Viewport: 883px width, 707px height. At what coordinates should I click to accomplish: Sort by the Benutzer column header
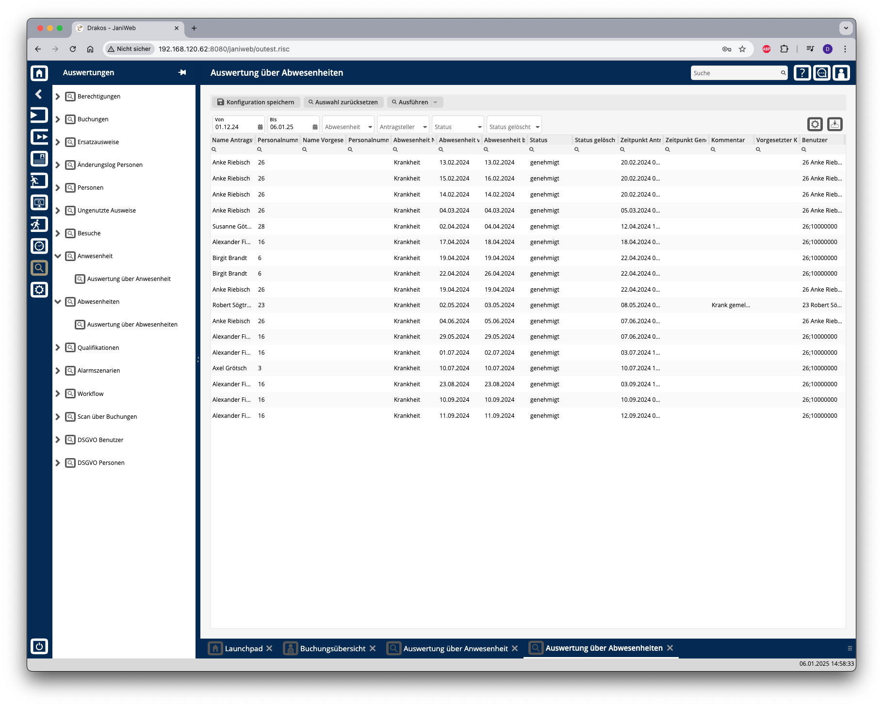click(822, 140)
